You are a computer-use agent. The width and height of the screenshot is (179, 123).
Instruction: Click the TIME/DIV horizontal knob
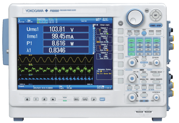[132, 78]
